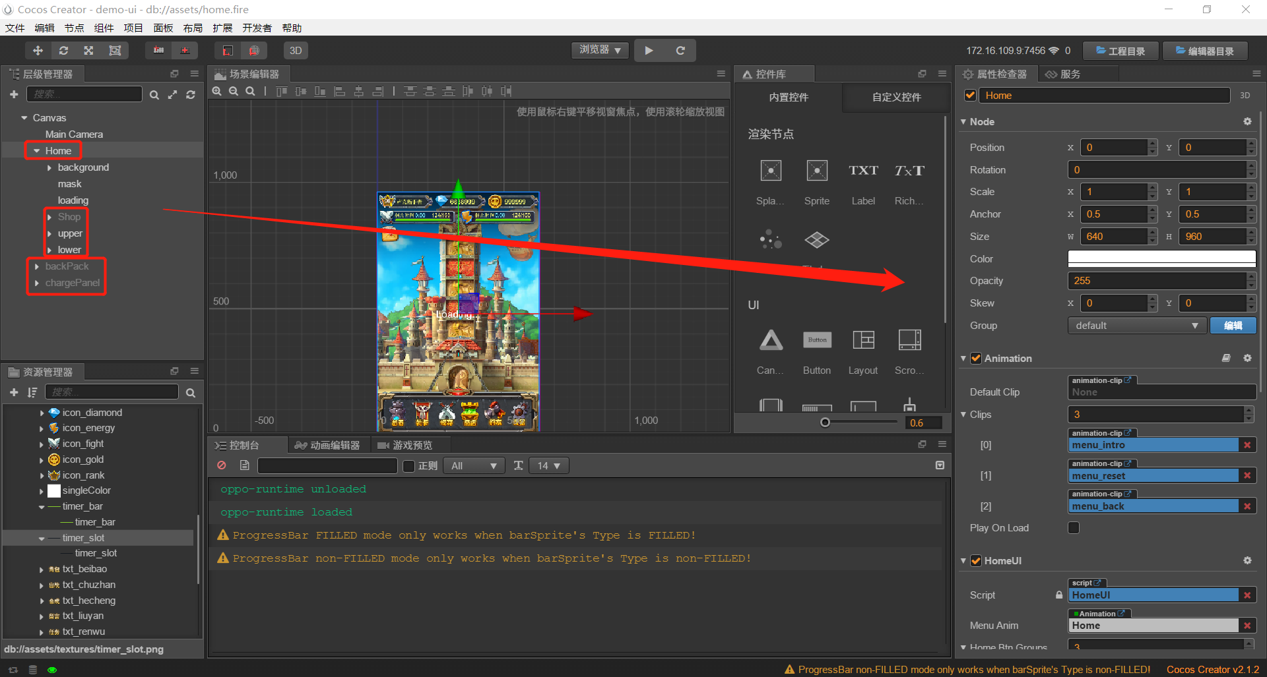The image size is (1267, 677).
Task: Toggle the 正则 regex checkbox
Action: [408, 466]
